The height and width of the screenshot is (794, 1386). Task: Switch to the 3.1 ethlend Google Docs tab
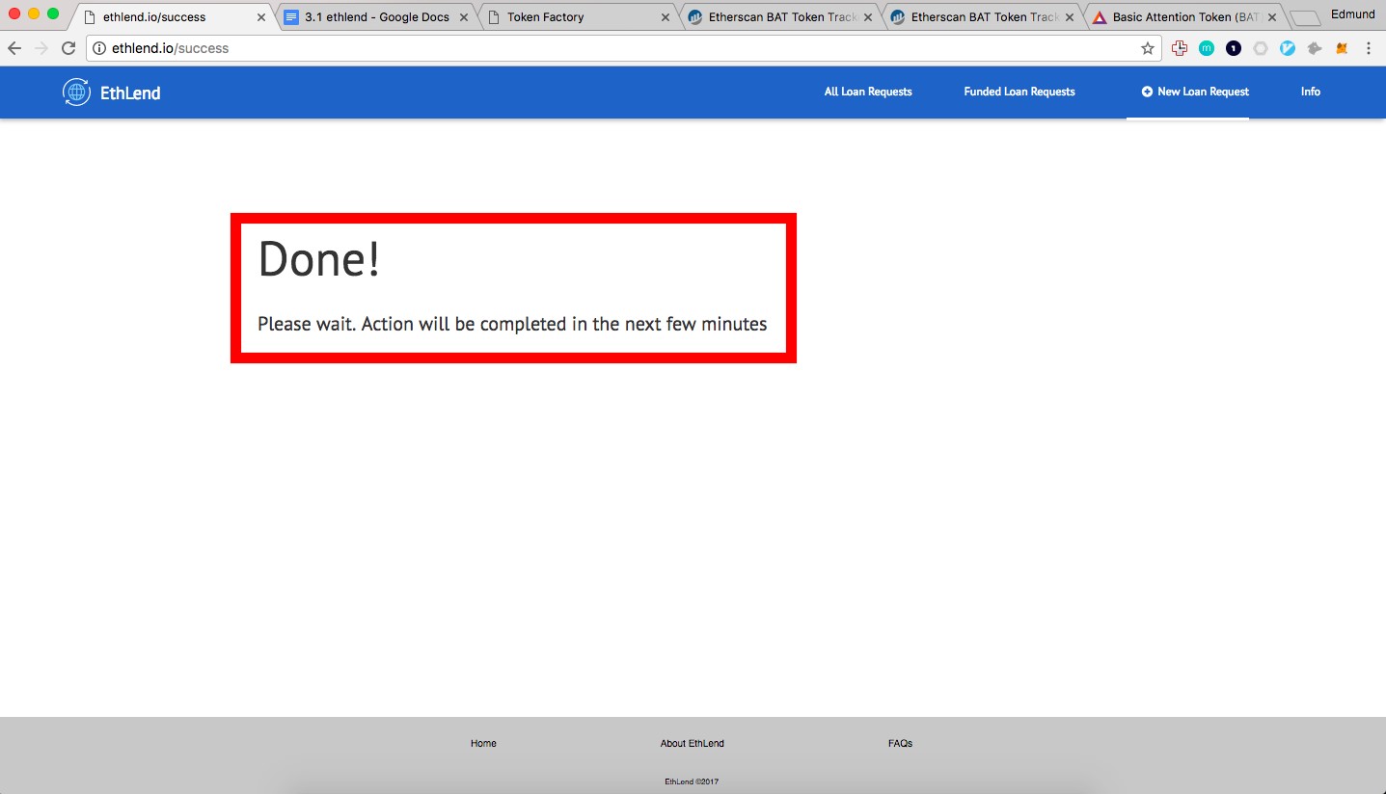coord(376,17)
